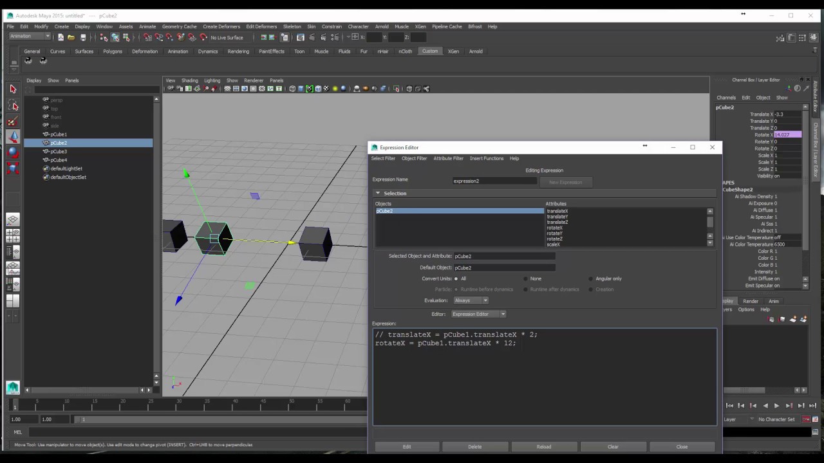Switch to single perspective view layout
The width and height of the screenshot is (824, 463).
(13, 220)
